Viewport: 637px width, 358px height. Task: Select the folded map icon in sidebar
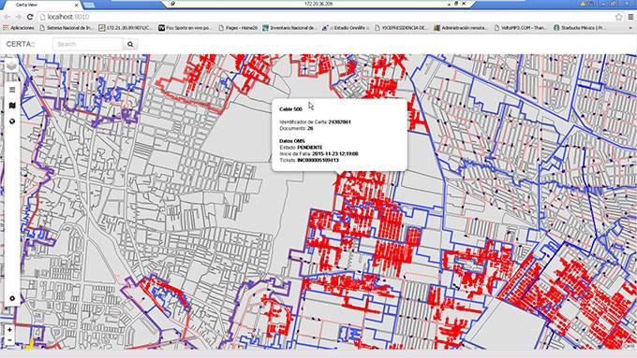point(12,106)
